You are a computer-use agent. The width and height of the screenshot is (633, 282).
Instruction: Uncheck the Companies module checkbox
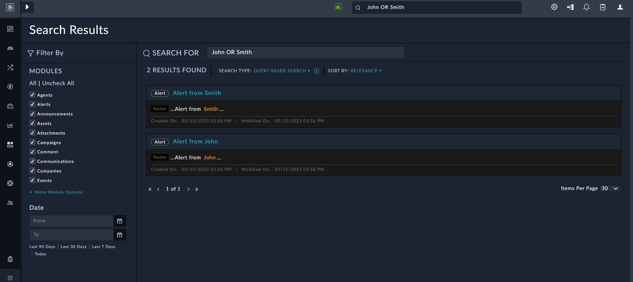tap(32, 171)
